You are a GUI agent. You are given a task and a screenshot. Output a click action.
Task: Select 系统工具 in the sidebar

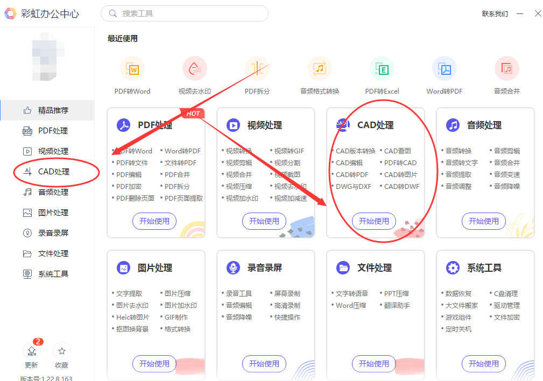[x=47, y=274]
